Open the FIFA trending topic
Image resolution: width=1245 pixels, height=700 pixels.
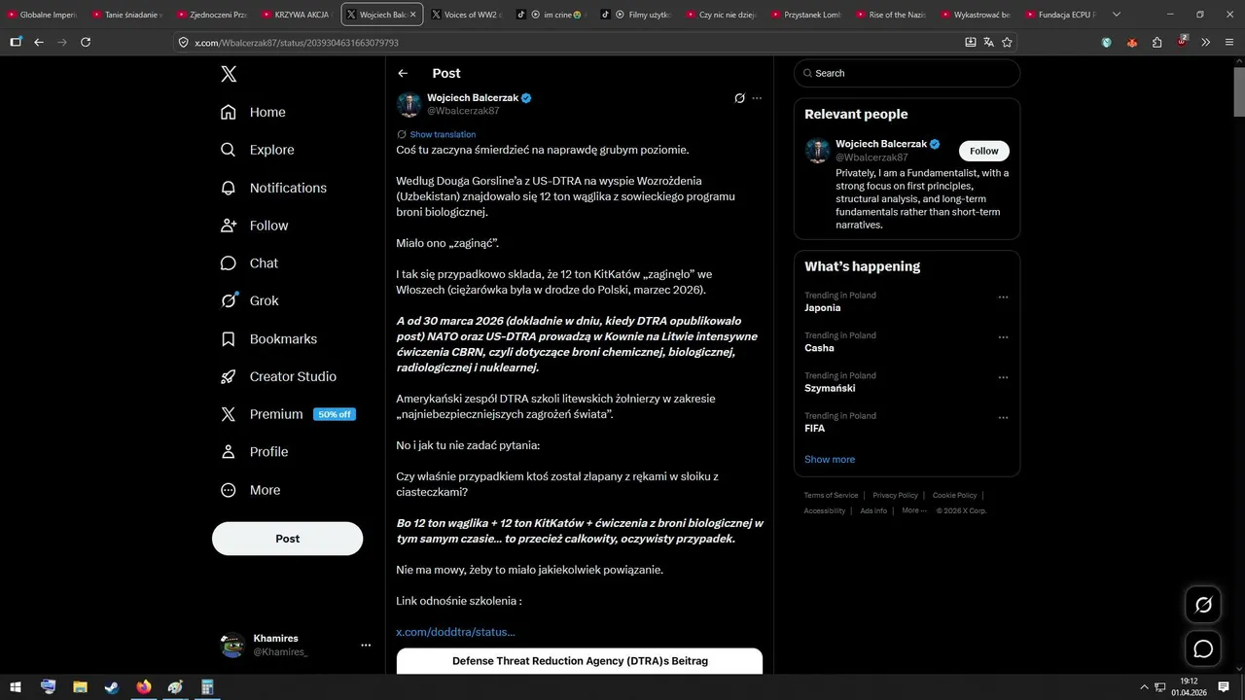814,428
